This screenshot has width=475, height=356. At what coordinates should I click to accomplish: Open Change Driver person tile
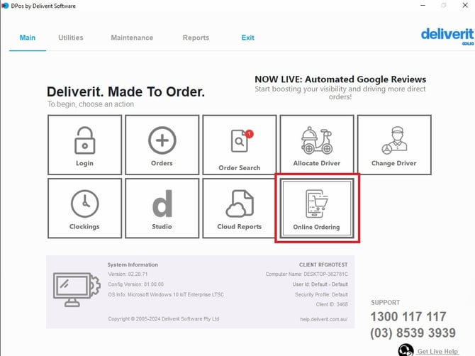[394, 145]
